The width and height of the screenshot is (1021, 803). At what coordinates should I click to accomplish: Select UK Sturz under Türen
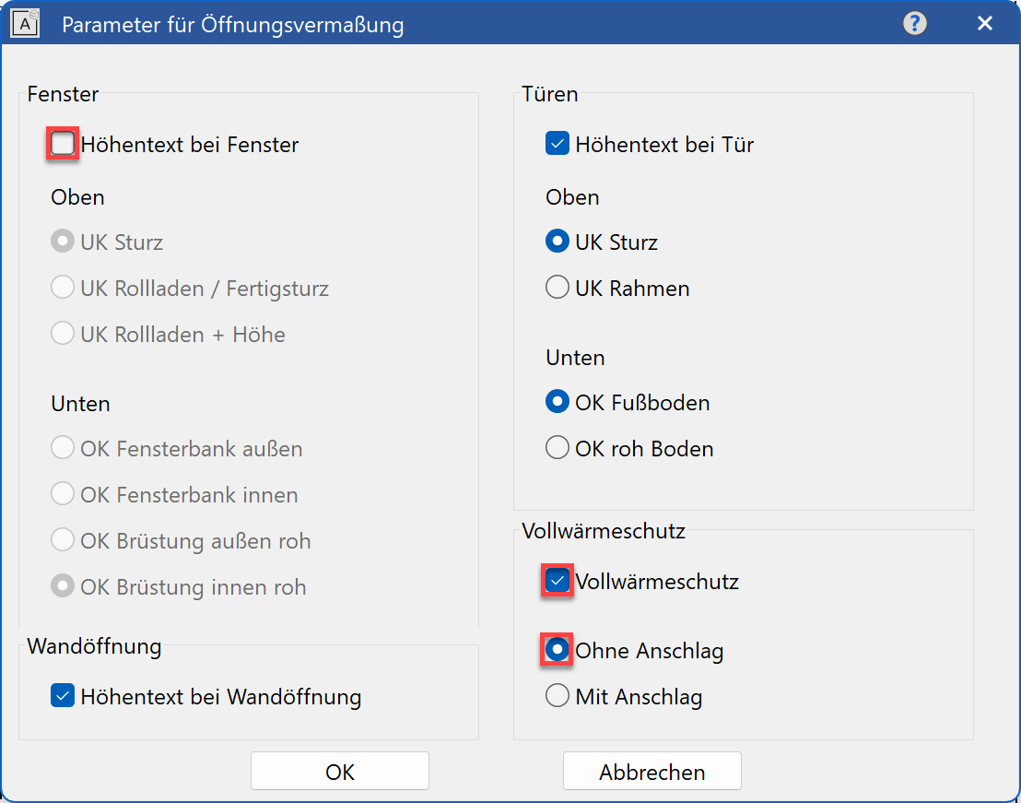[x=557, y=242]
